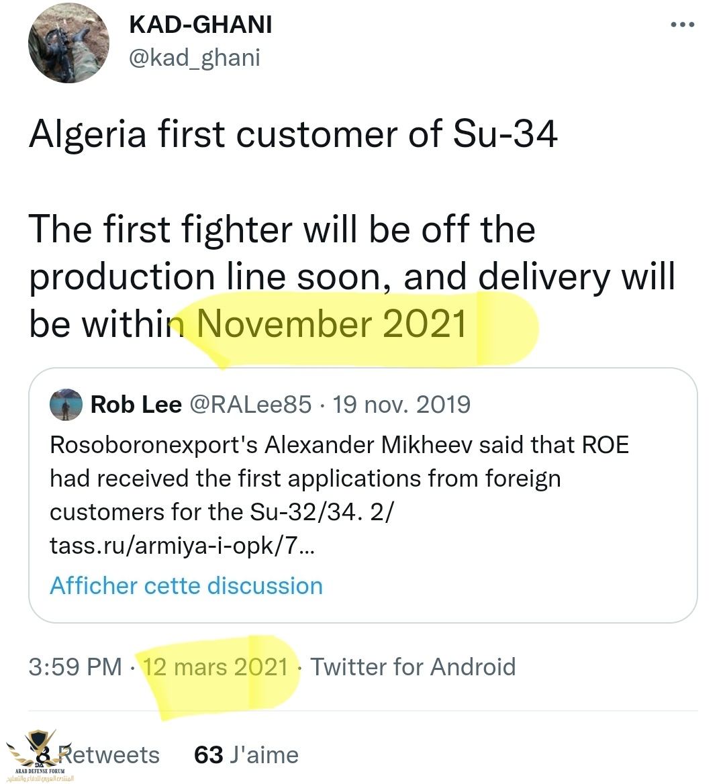
Task: Click "Afficher cette discussion" link
Action: coord(186,585)
